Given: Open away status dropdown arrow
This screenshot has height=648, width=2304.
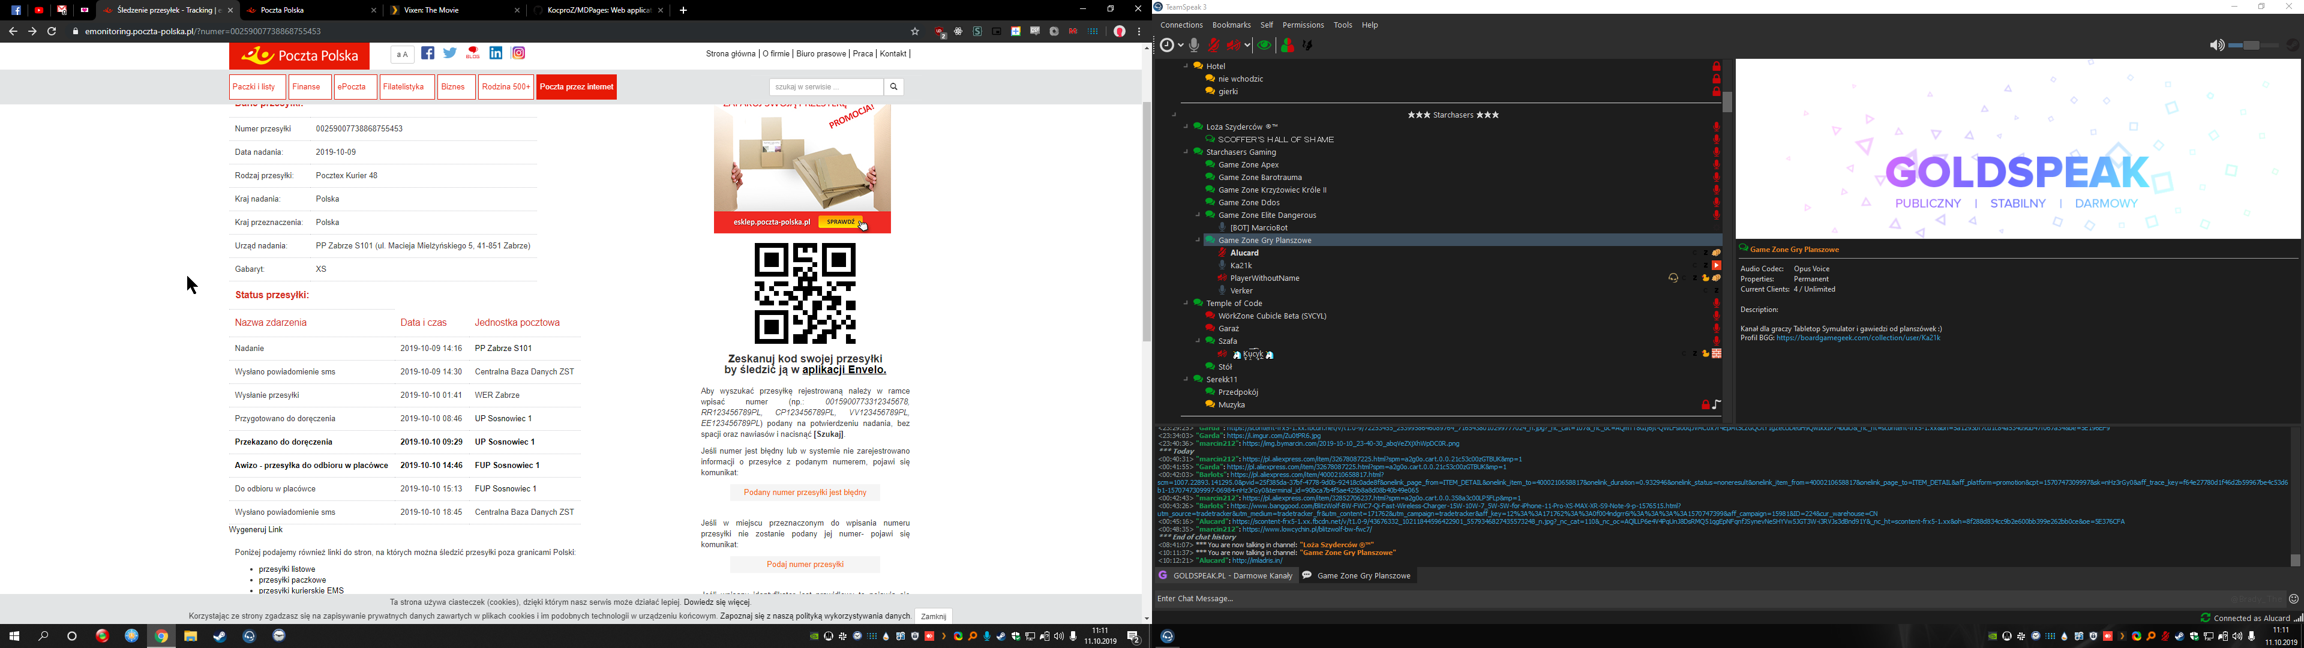Looking at the screenshot, I should (x=1181, y=46).
